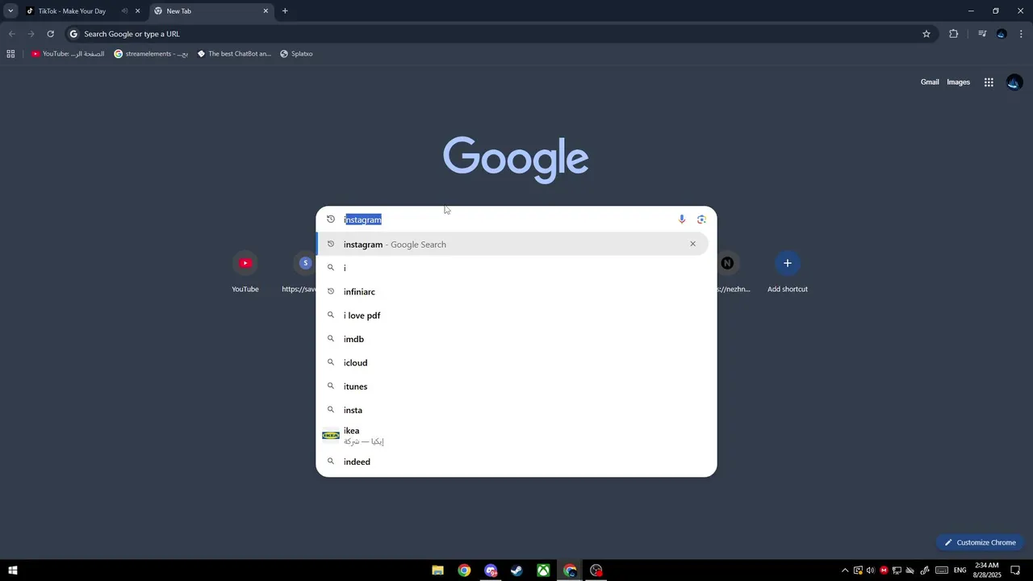Switch to the TikTok - Make Your Day tab
The image size is (1033, 581).
pos(71,11)
